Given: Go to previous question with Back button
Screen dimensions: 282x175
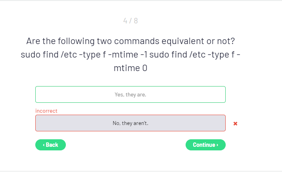Looking at the screenshot, I should (50, 145).
